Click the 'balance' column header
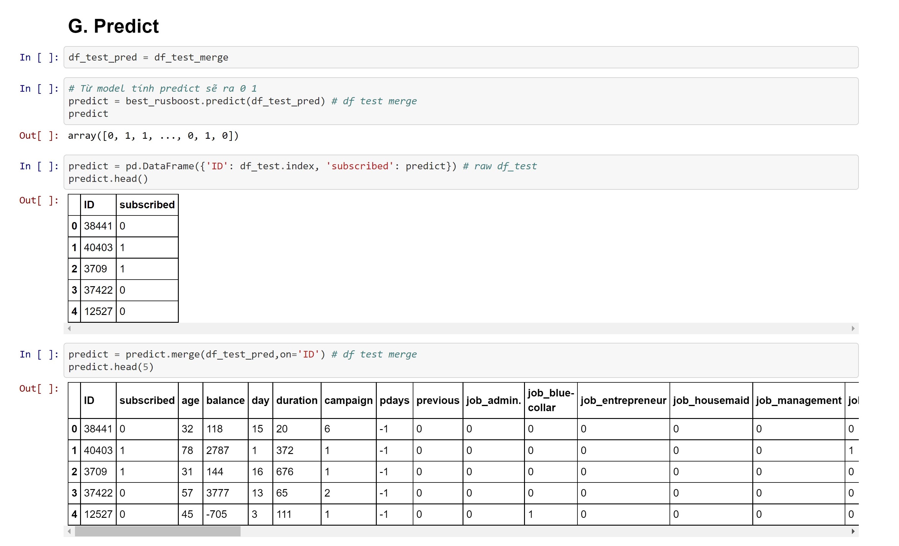 pyautogui.click(x=225, y=400)
